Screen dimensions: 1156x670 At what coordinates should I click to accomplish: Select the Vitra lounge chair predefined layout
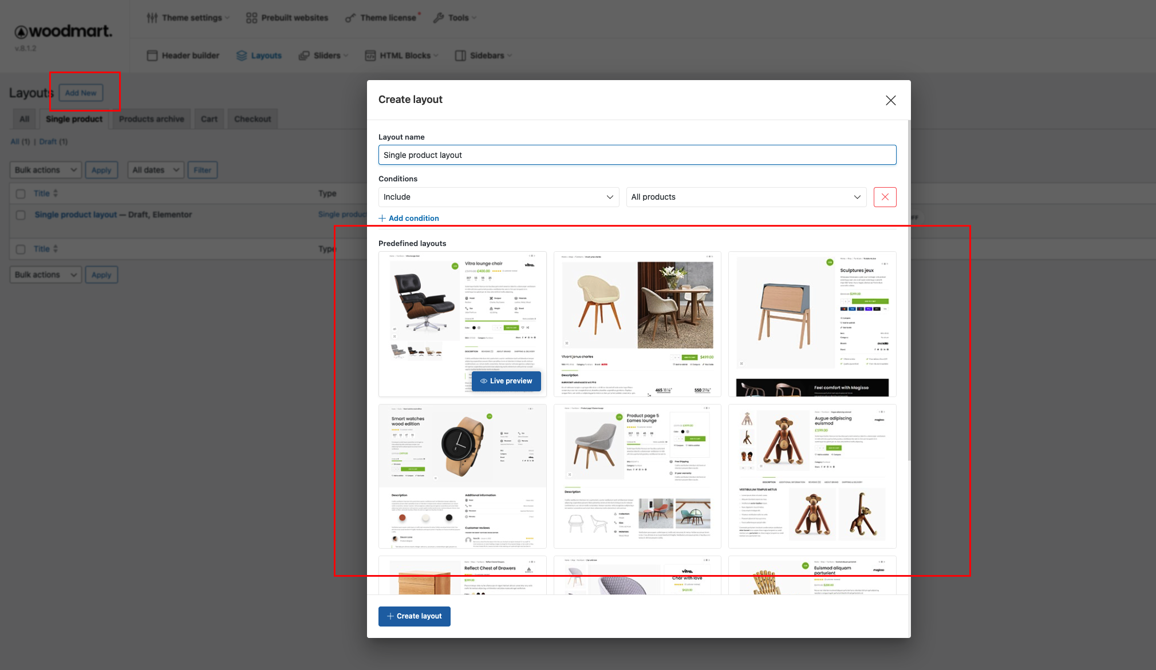(462, 324)
